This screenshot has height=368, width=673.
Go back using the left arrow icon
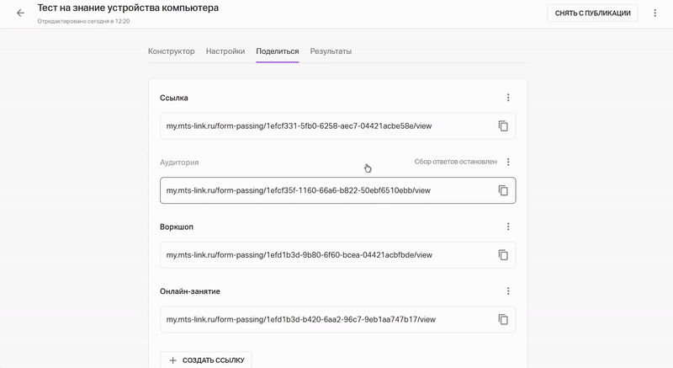pyautogui.click(x=20, y=13)
